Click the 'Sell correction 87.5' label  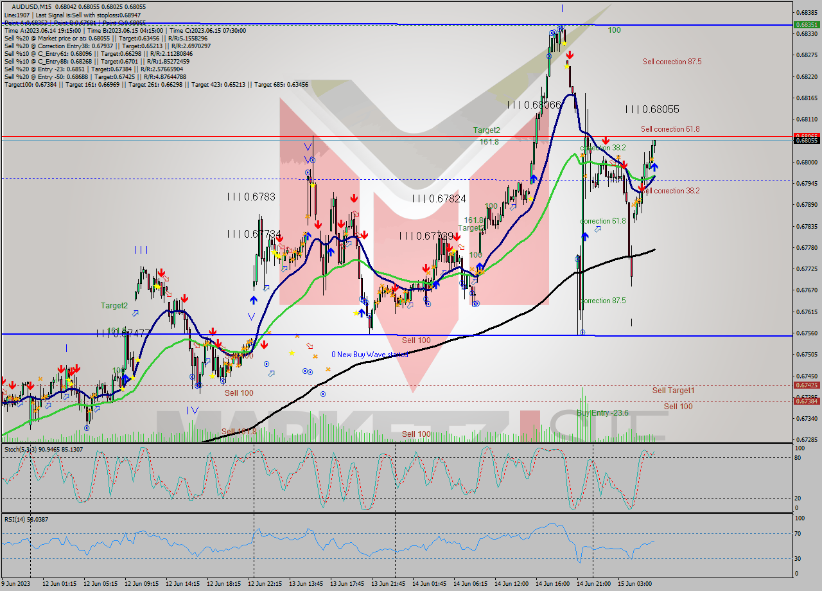(672, 62)
